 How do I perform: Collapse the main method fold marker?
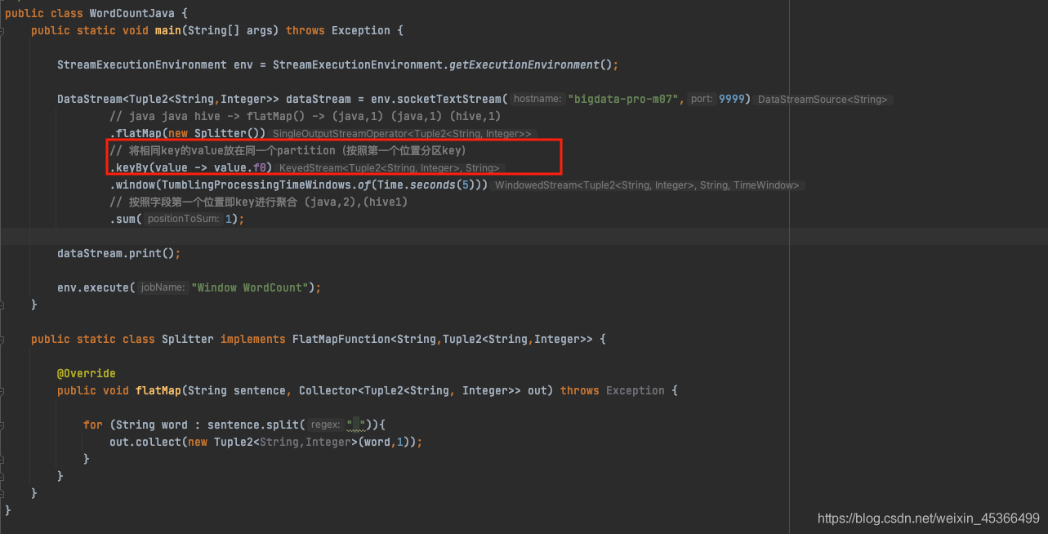tap(2, 30)
